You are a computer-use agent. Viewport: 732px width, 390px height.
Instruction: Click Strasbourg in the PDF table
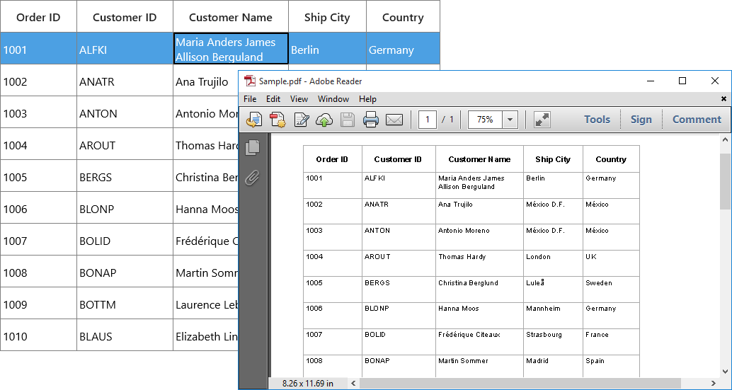pyautogui.click(x=544, y=335)
